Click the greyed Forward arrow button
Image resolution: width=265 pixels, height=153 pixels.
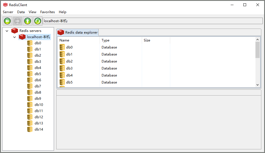pos(17,21)
